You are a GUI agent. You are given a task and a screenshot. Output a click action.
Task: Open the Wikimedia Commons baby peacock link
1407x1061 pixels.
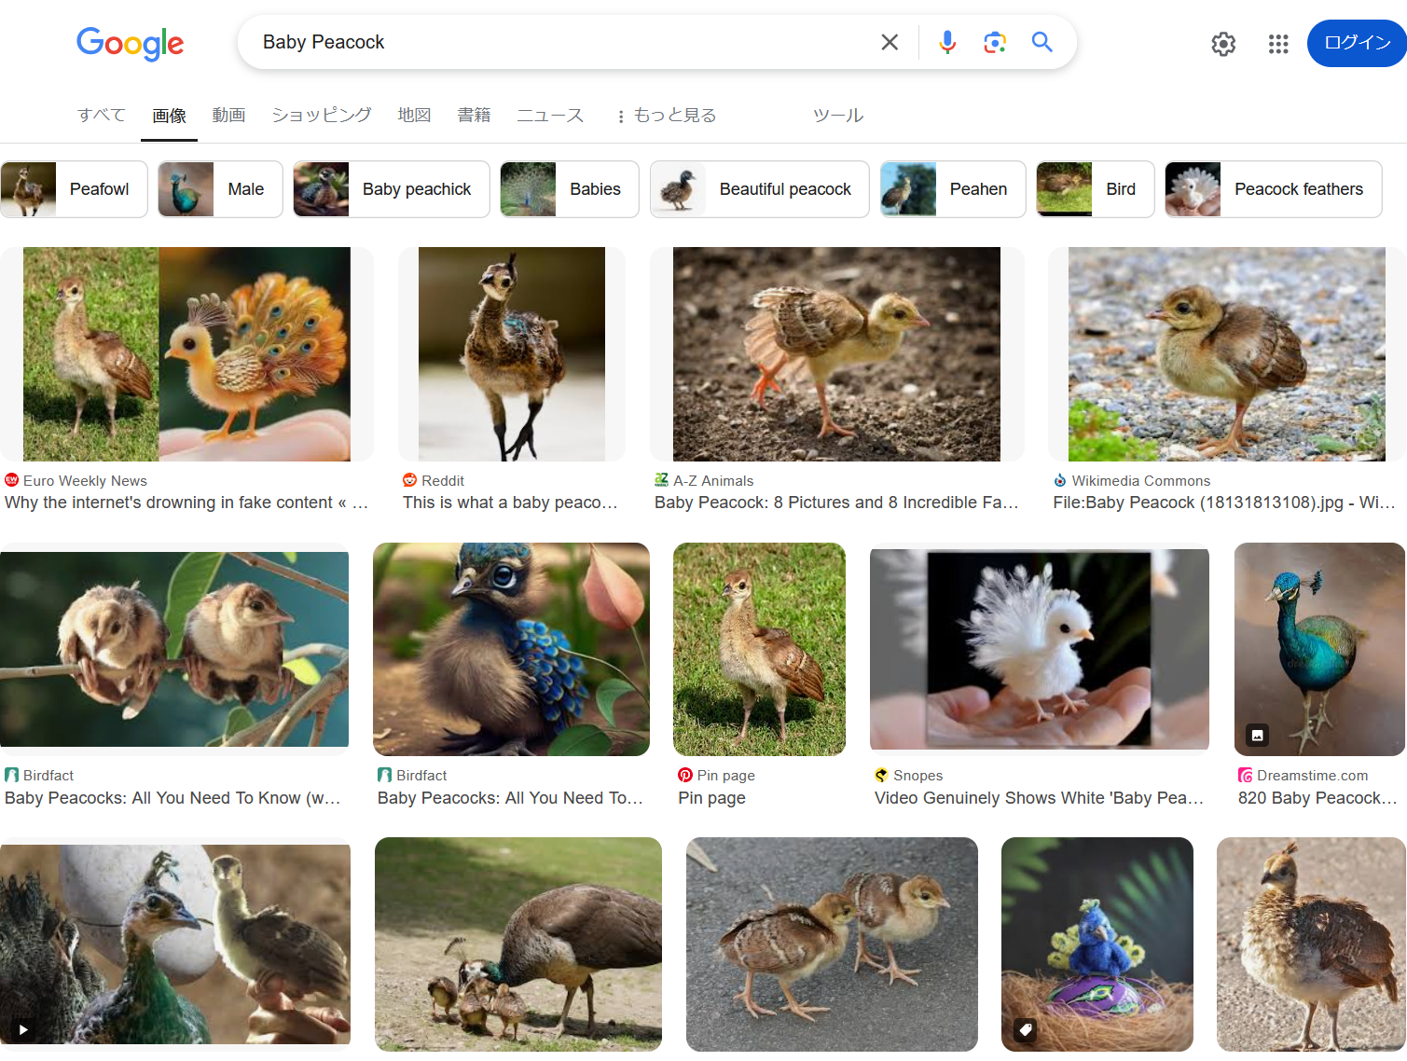[x=1224, y=503]
